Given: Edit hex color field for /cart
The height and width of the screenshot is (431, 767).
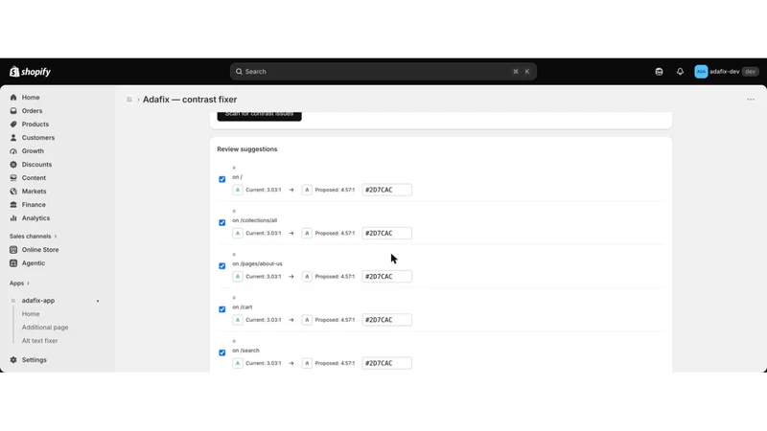Looking at the screenshot, I should pos(387,320).
